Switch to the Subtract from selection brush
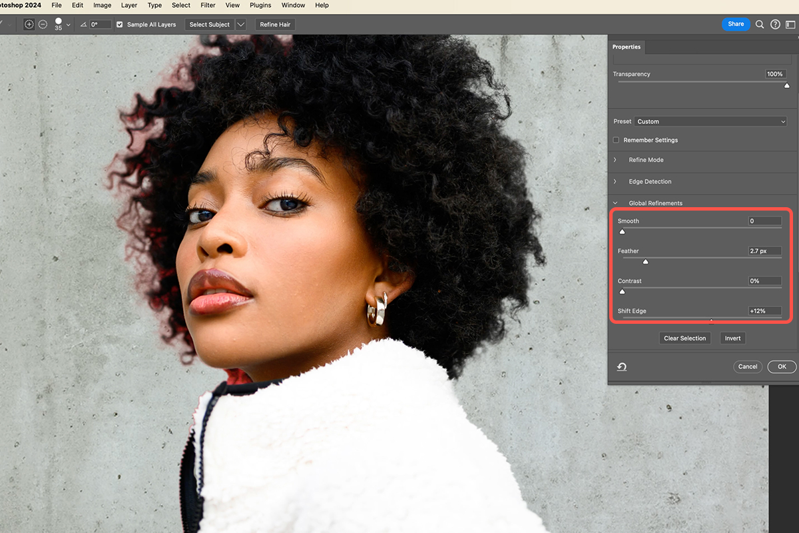 42,24
